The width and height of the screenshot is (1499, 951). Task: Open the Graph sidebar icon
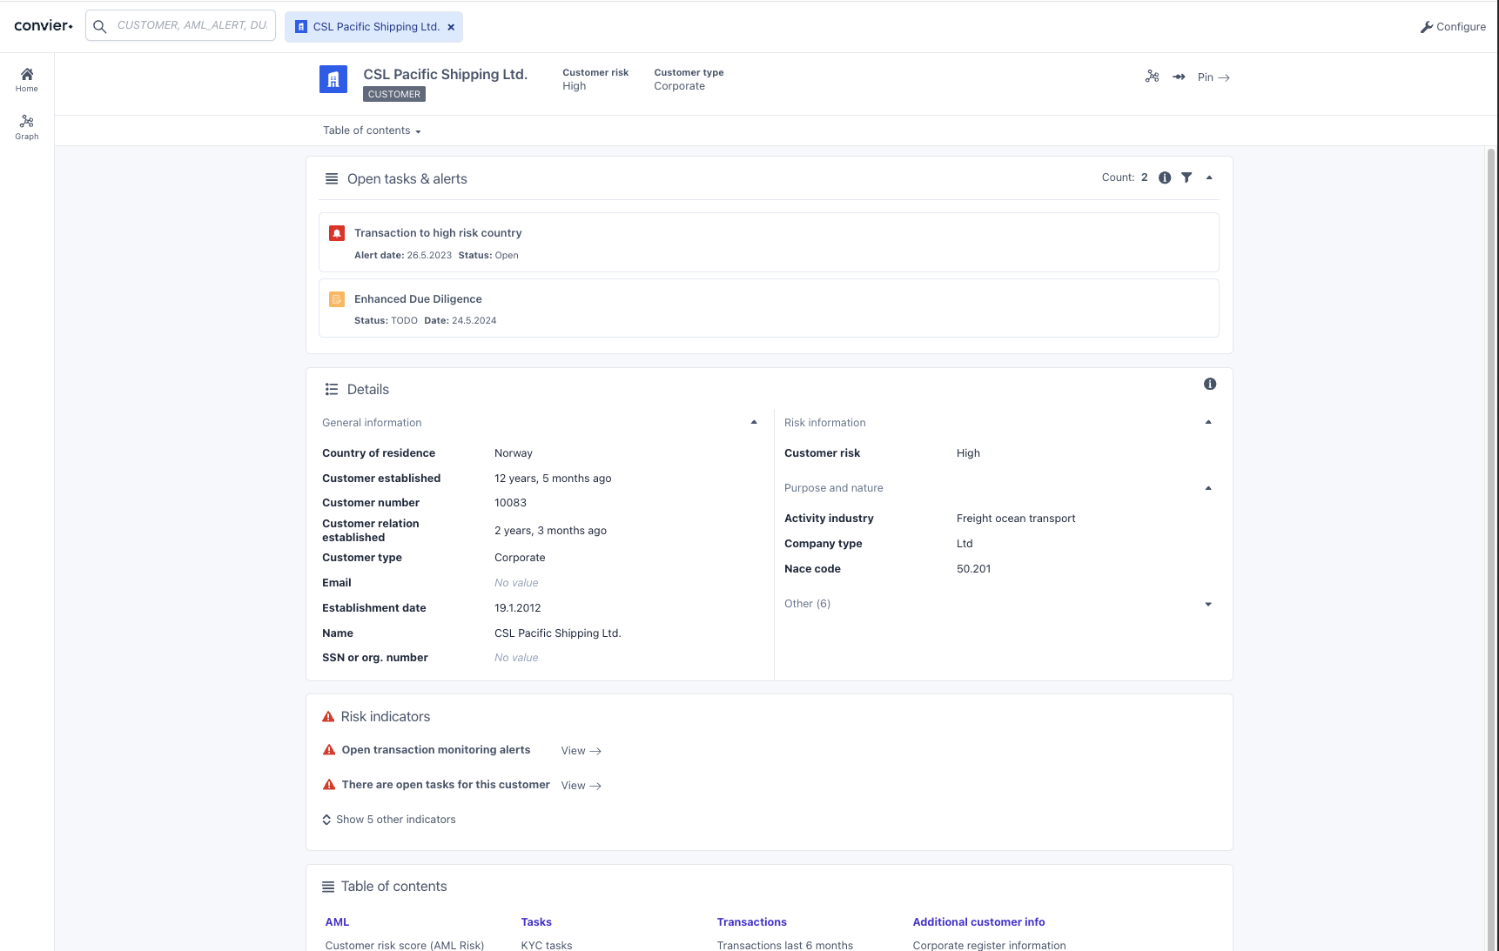[x=27, y=127]
